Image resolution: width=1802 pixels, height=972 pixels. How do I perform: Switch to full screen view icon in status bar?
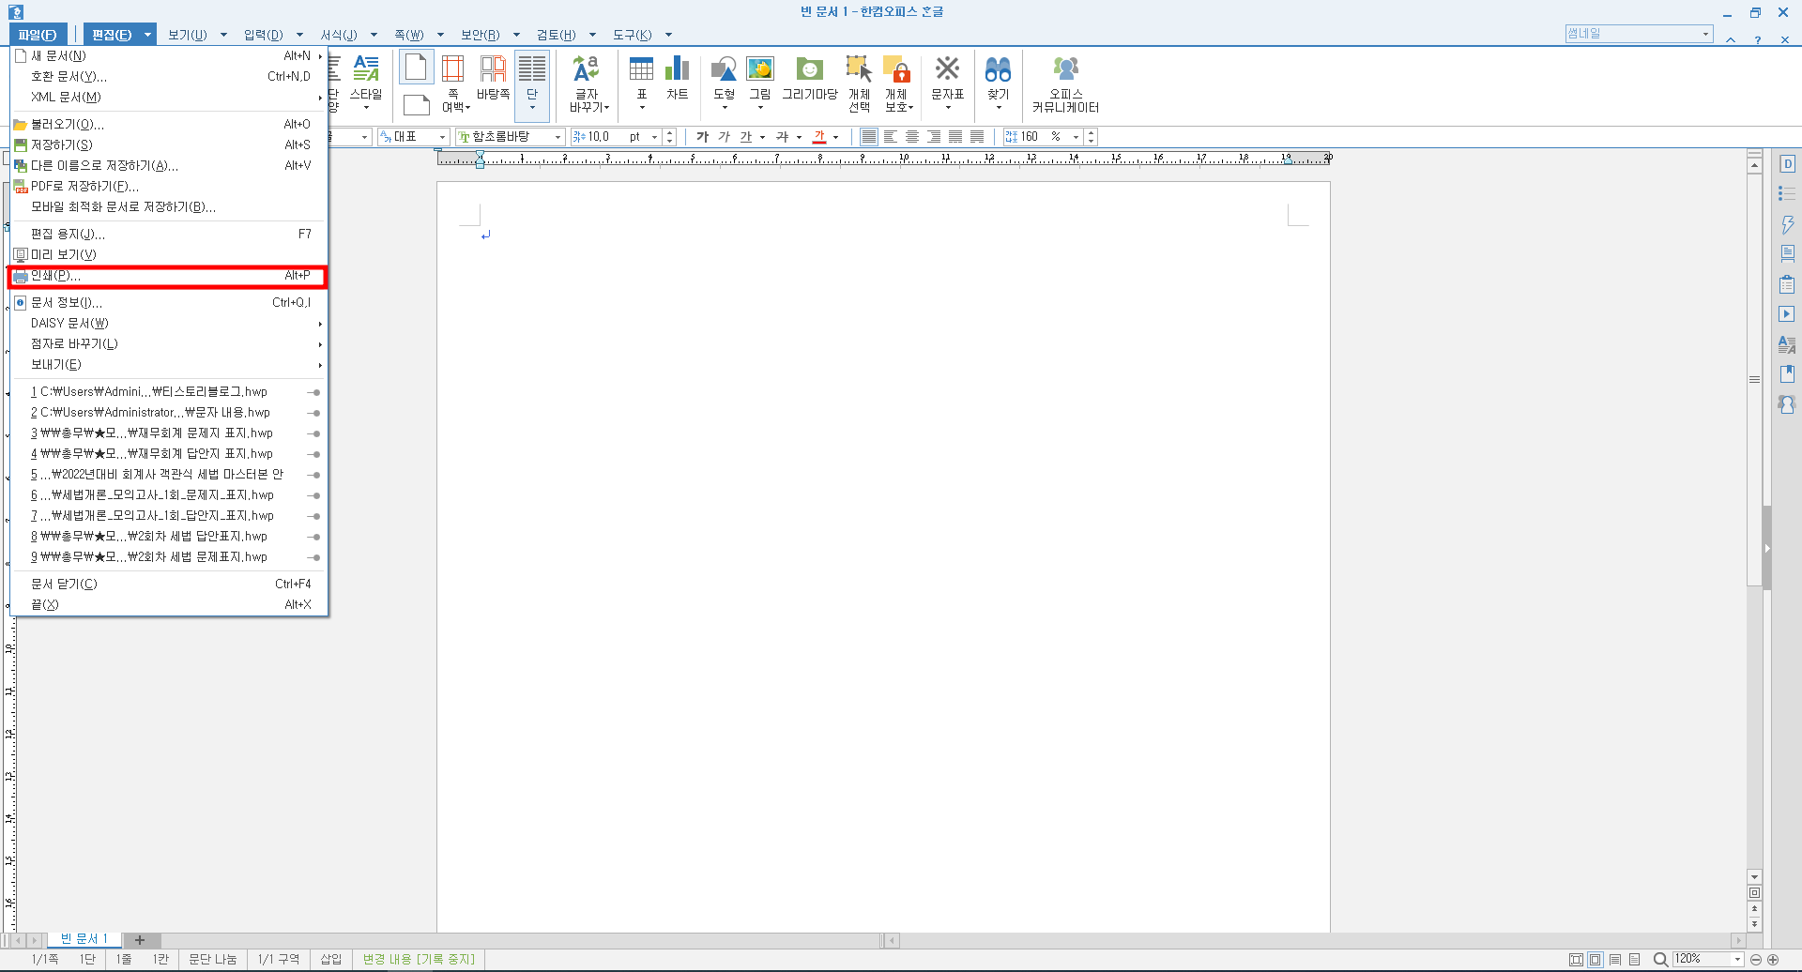(1576, 959)
